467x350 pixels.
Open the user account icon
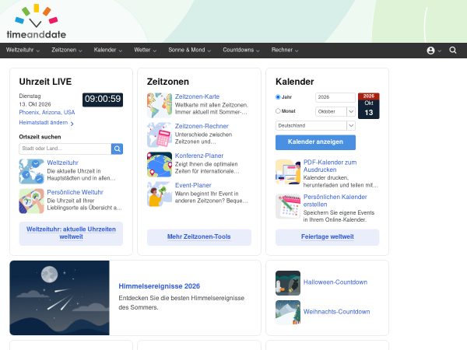pyautogui.click(x=430, y=51)
